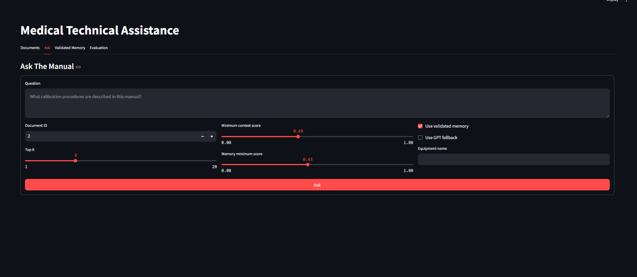Decrement Document ID with minus icon

point(203,136)
